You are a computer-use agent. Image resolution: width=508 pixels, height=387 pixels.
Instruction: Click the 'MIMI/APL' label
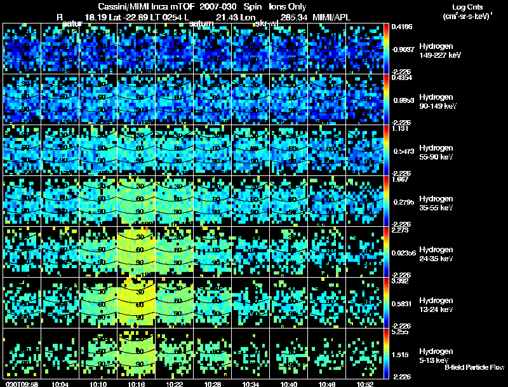[x=331, y=18]
